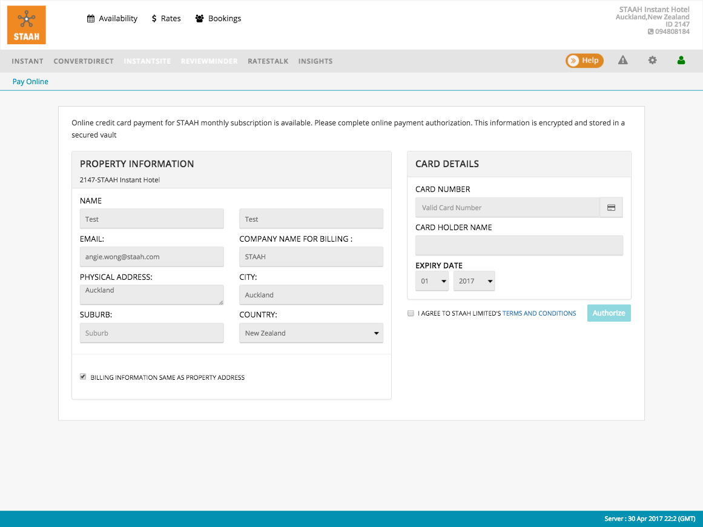Open the expiry year dropdown showing 2017
The width and height of the screenshot is (703, 527).
click(474, 281)
